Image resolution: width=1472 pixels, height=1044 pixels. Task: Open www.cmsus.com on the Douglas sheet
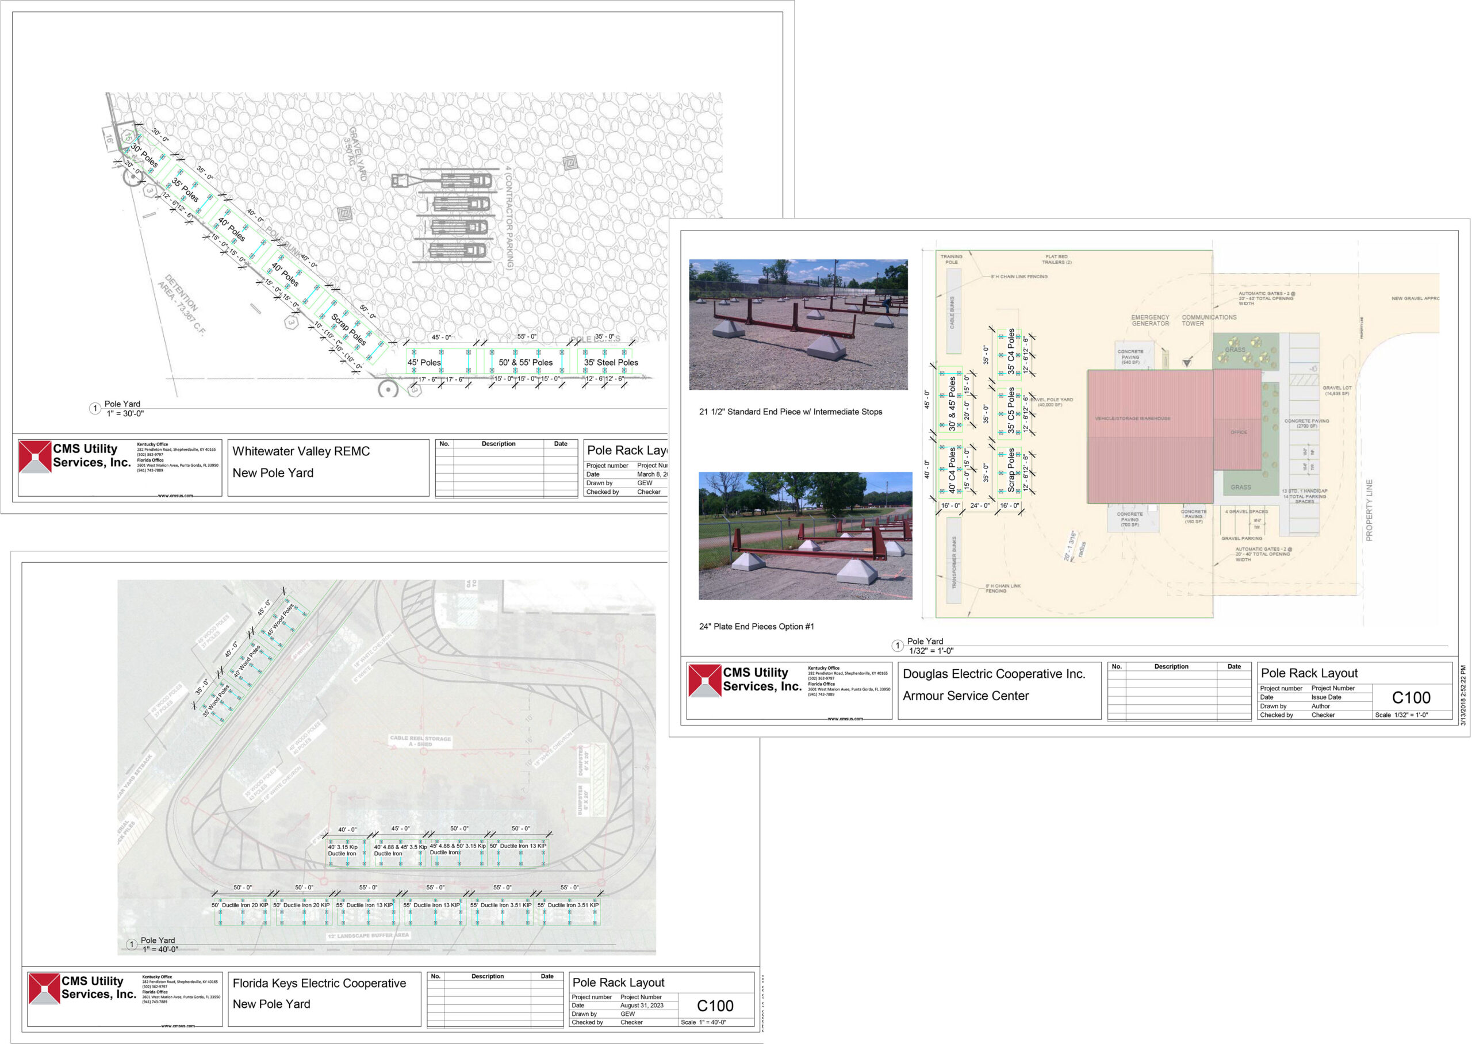click(x=845, y=719)
